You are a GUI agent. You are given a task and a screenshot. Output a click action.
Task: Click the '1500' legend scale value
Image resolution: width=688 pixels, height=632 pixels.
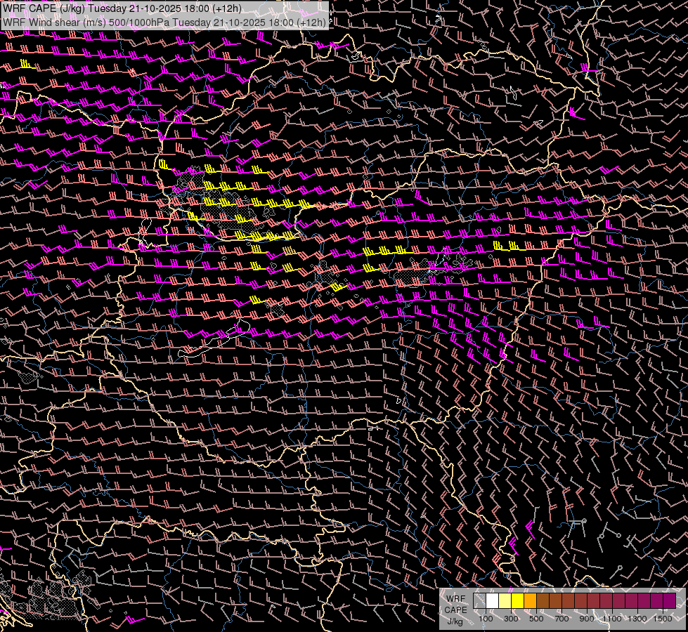pyautogui.click(x=663, y=619)
